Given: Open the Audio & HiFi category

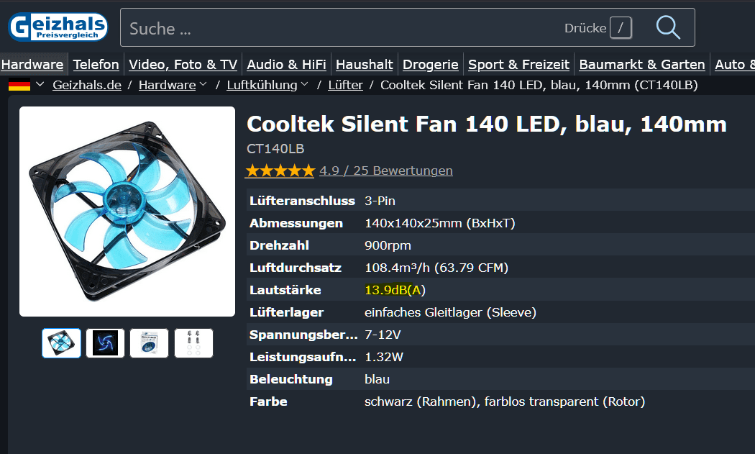Looking at the screenshot, I should pyautogui.click(x=286, y=65).
